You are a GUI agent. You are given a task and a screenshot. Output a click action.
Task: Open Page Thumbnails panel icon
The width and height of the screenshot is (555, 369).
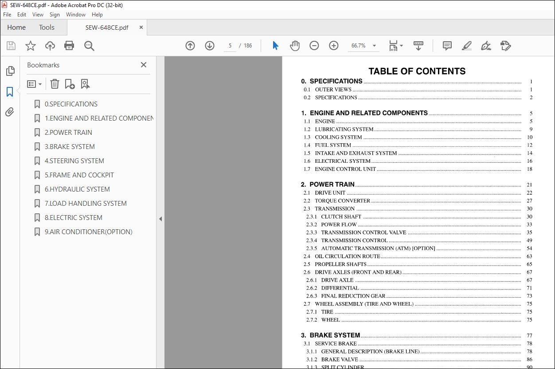tap(10, 71)
